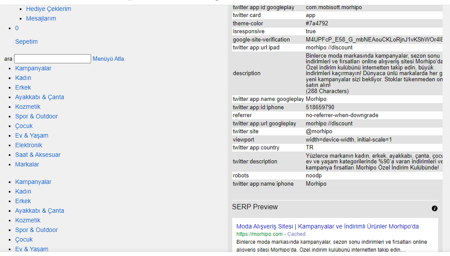Open the Cached link in SERP preview
The height and width of the screenshot is (256, 450).
tap(296, 234)
